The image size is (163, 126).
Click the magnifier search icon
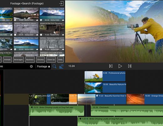[55, 66]
